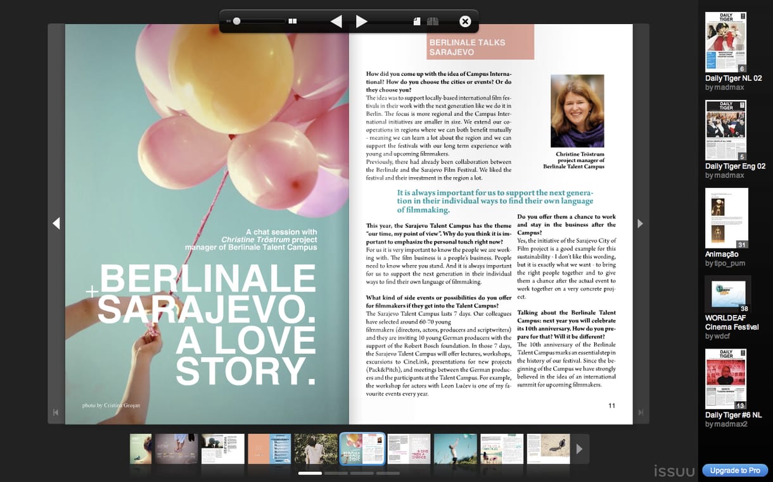This screenshot has width=773, height=482.
Task: Open the feet on gray background thumbnail
Action: [177, 449]
